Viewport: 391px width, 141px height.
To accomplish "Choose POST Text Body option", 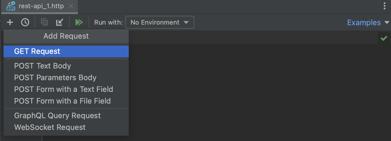I will [x=42, y=66].
